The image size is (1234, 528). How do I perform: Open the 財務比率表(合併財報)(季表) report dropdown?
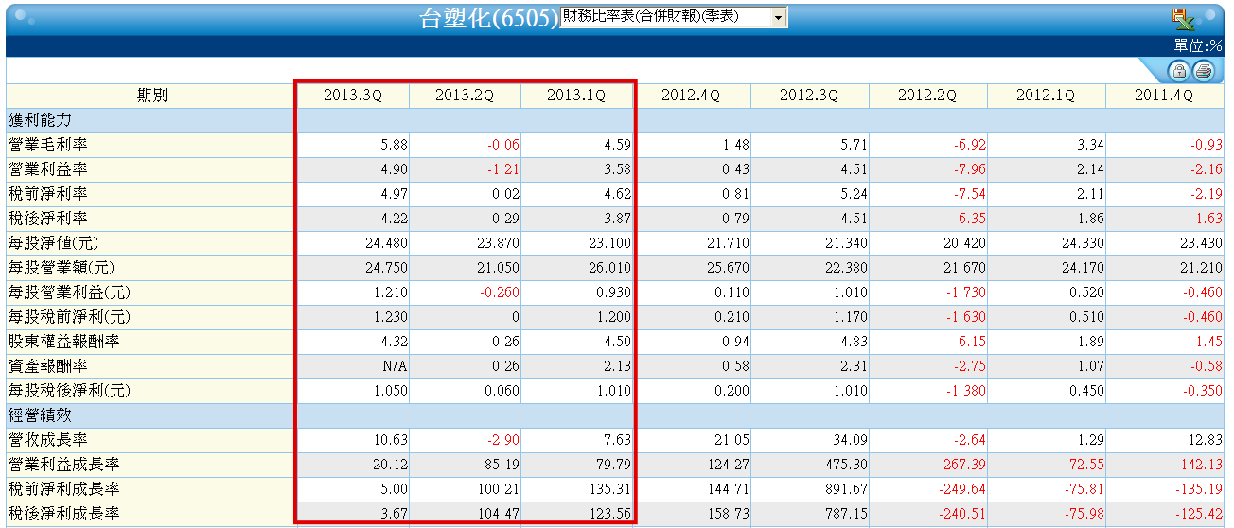[675, 18]
